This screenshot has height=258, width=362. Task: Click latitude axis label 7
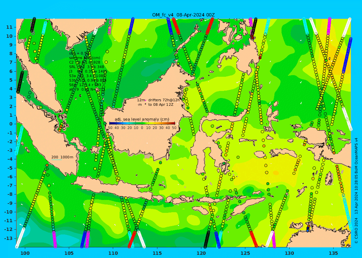click(11, 63)
